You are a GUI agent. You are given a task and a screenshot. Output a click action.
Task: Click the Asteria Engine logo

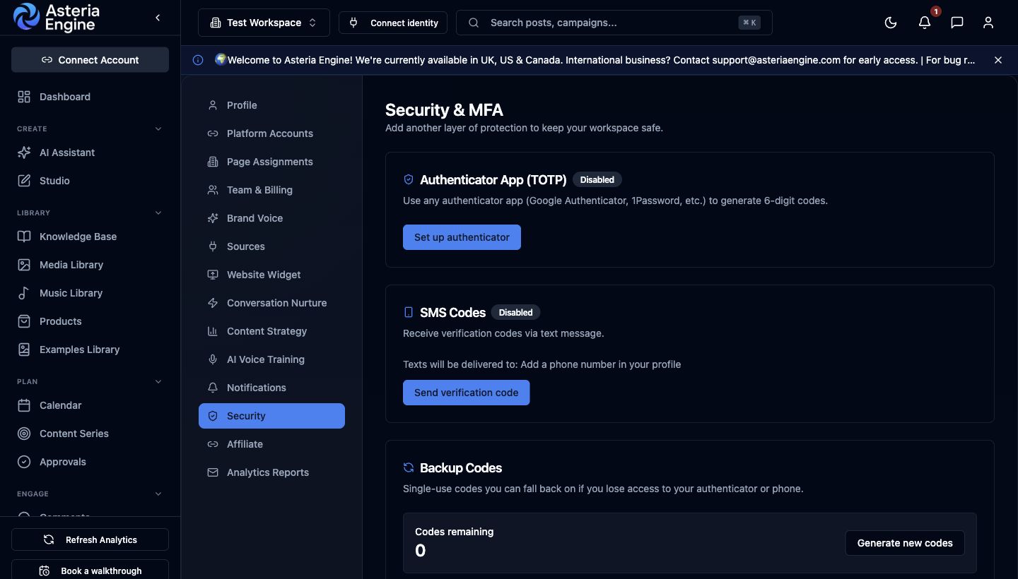pos(57,18)
